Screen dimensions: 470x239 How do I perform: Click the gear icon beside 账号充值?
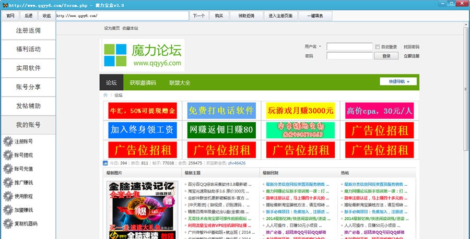click(8, 169)
